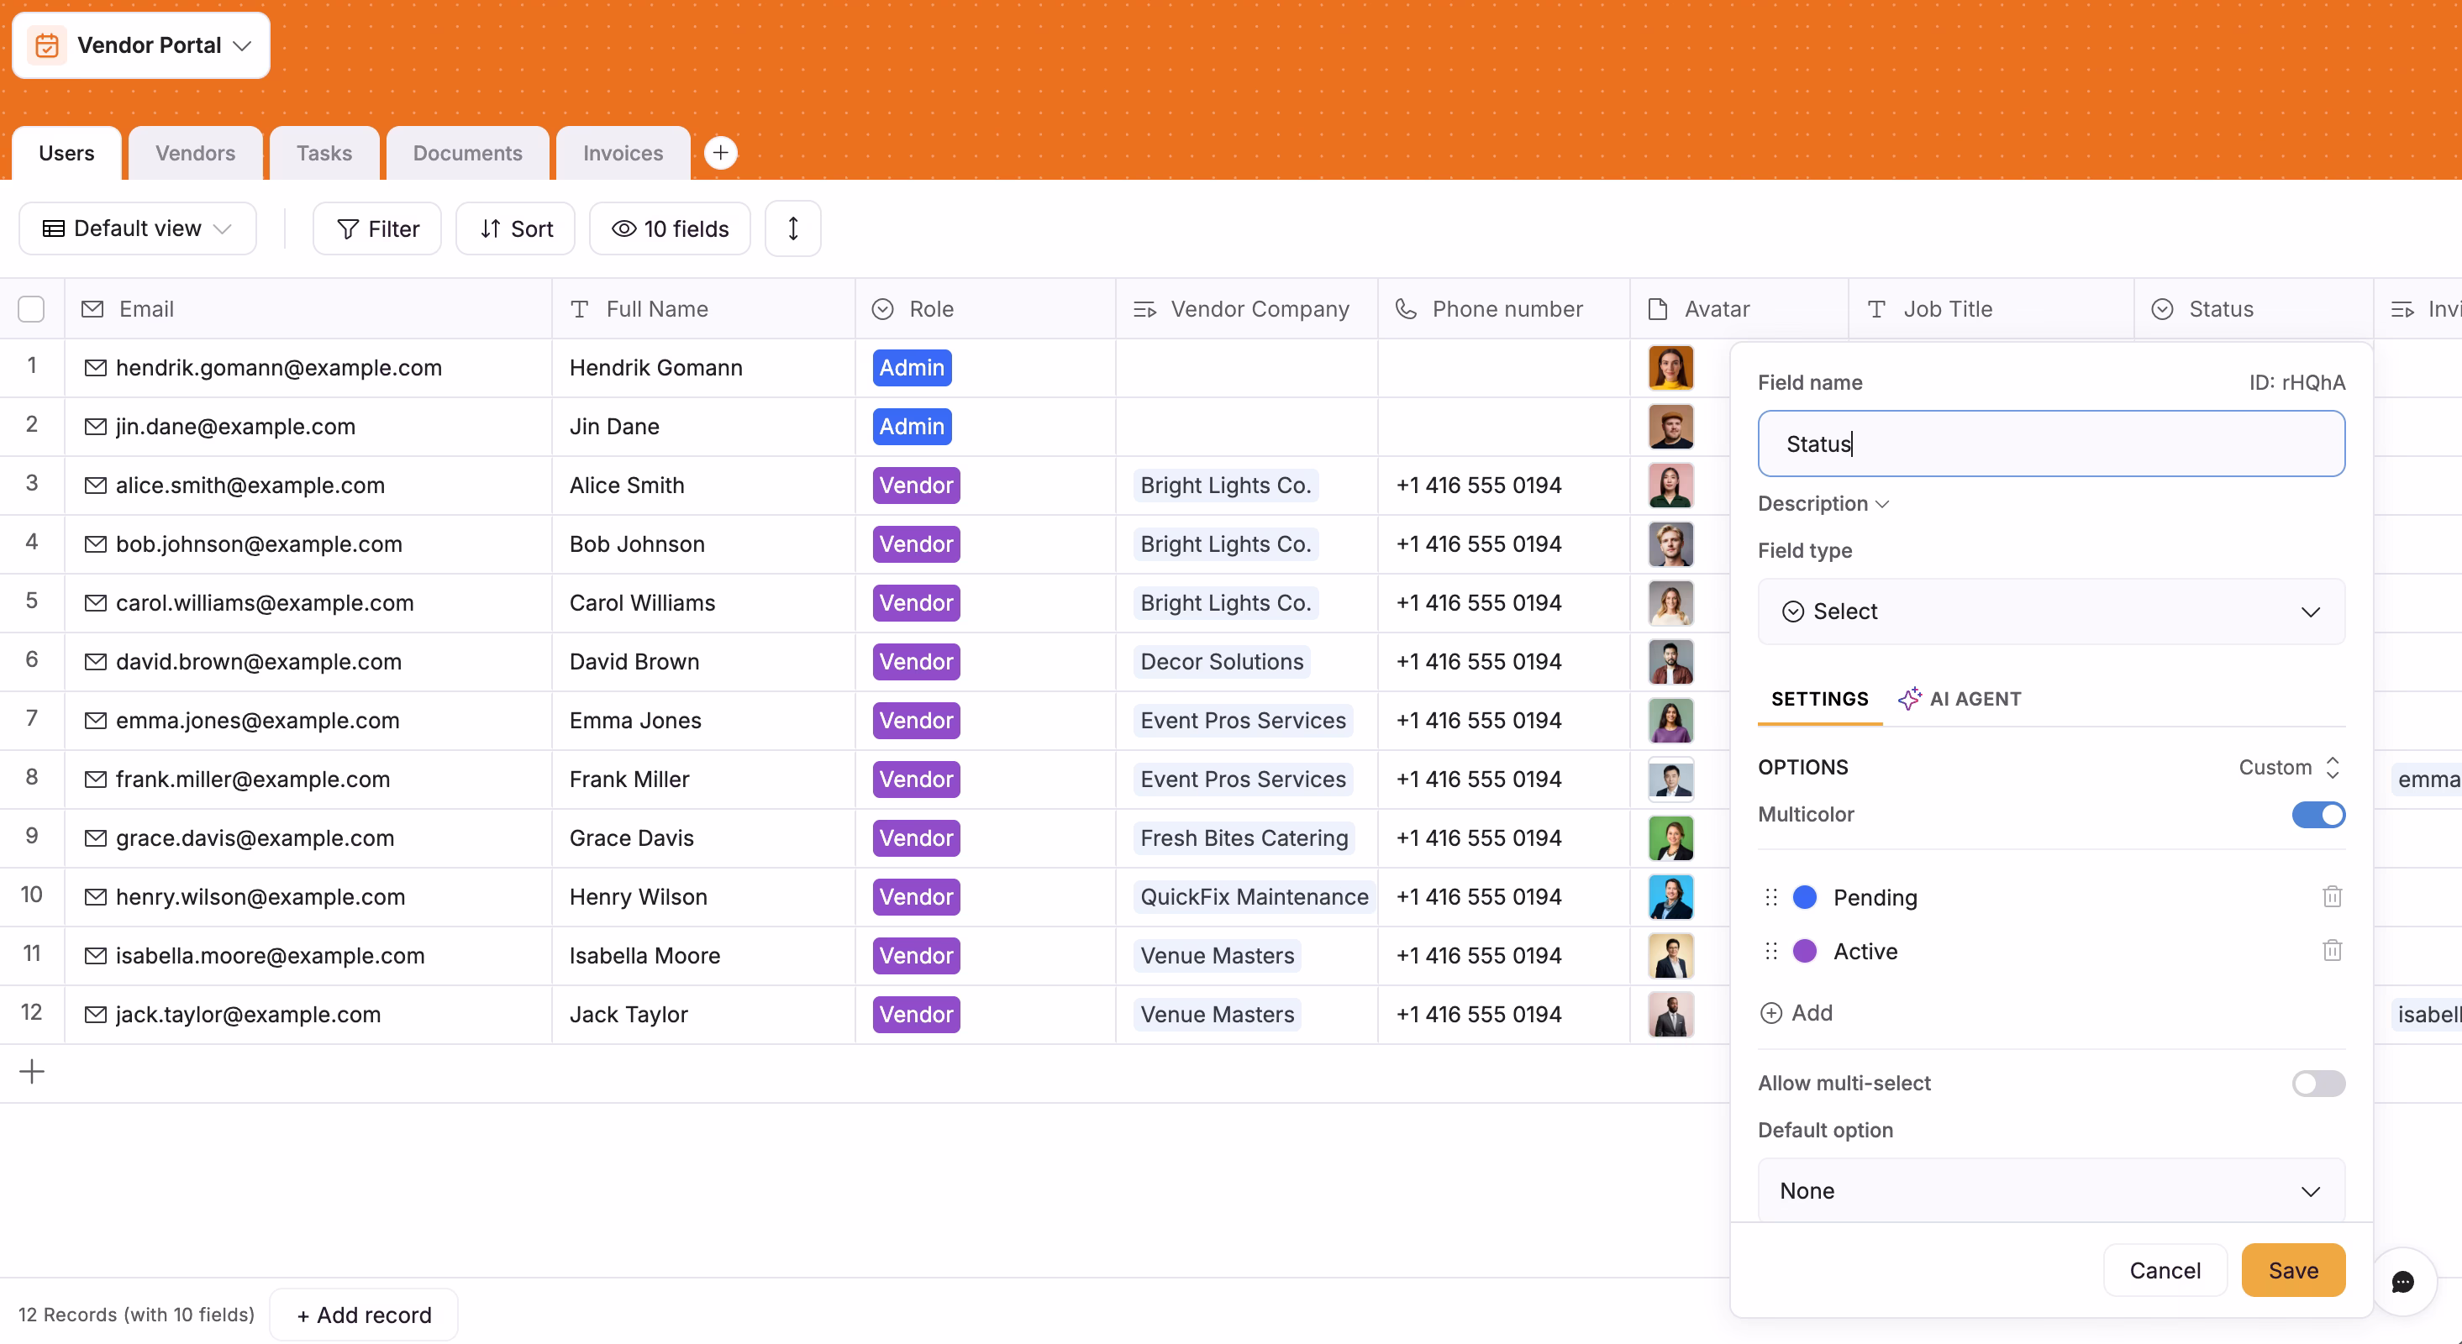Click the add row plus icon below table

pyautogui.click(x=32, y=1072)
